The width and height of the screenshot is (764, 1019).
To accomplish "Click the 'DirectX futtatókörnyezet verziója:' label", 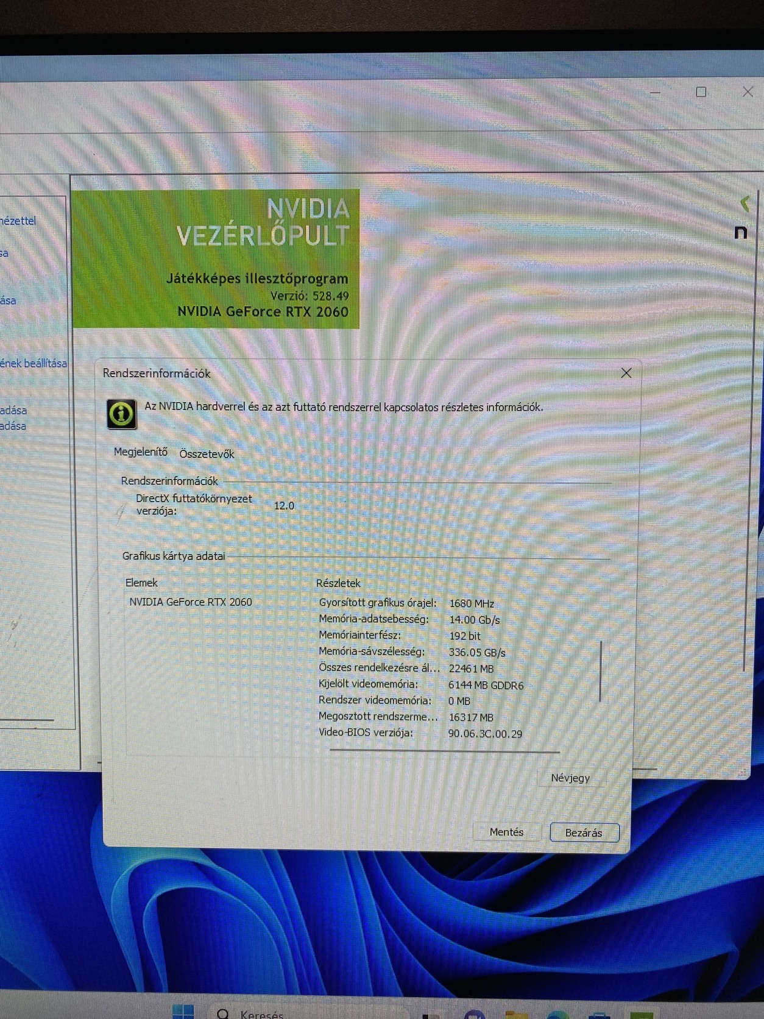I will pyautogui.click(x=194, y=505).
